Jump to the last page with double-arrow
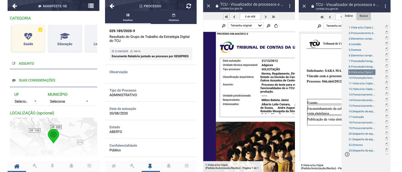This screenshot has width=402, height=172. 273,17
